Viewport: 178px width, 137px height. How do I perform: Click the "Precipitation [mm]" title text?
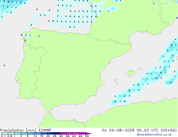click(18, 130)
